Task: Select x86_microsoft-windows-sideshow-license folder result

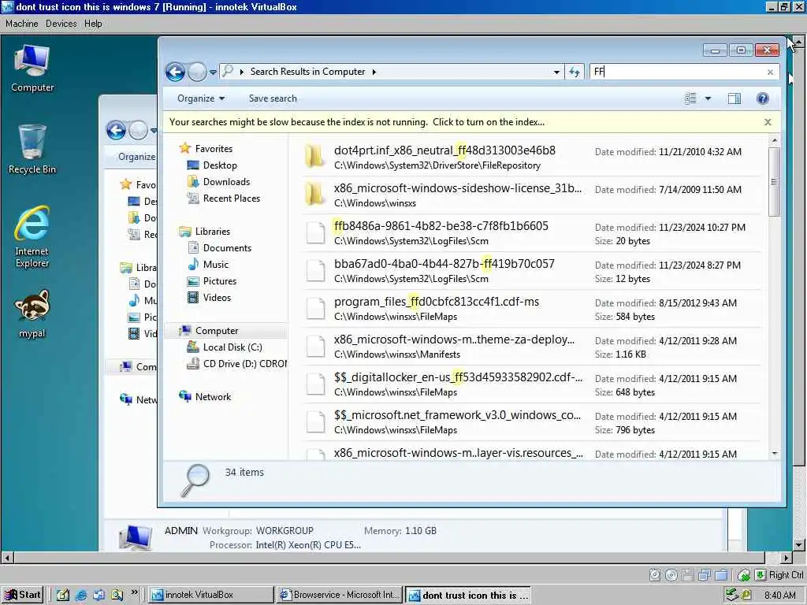Action: pyautogui.click(x=532, y=195)
